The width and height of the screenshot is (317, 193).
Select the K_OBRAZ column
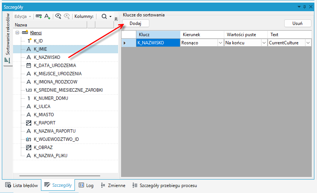[43, 148]
